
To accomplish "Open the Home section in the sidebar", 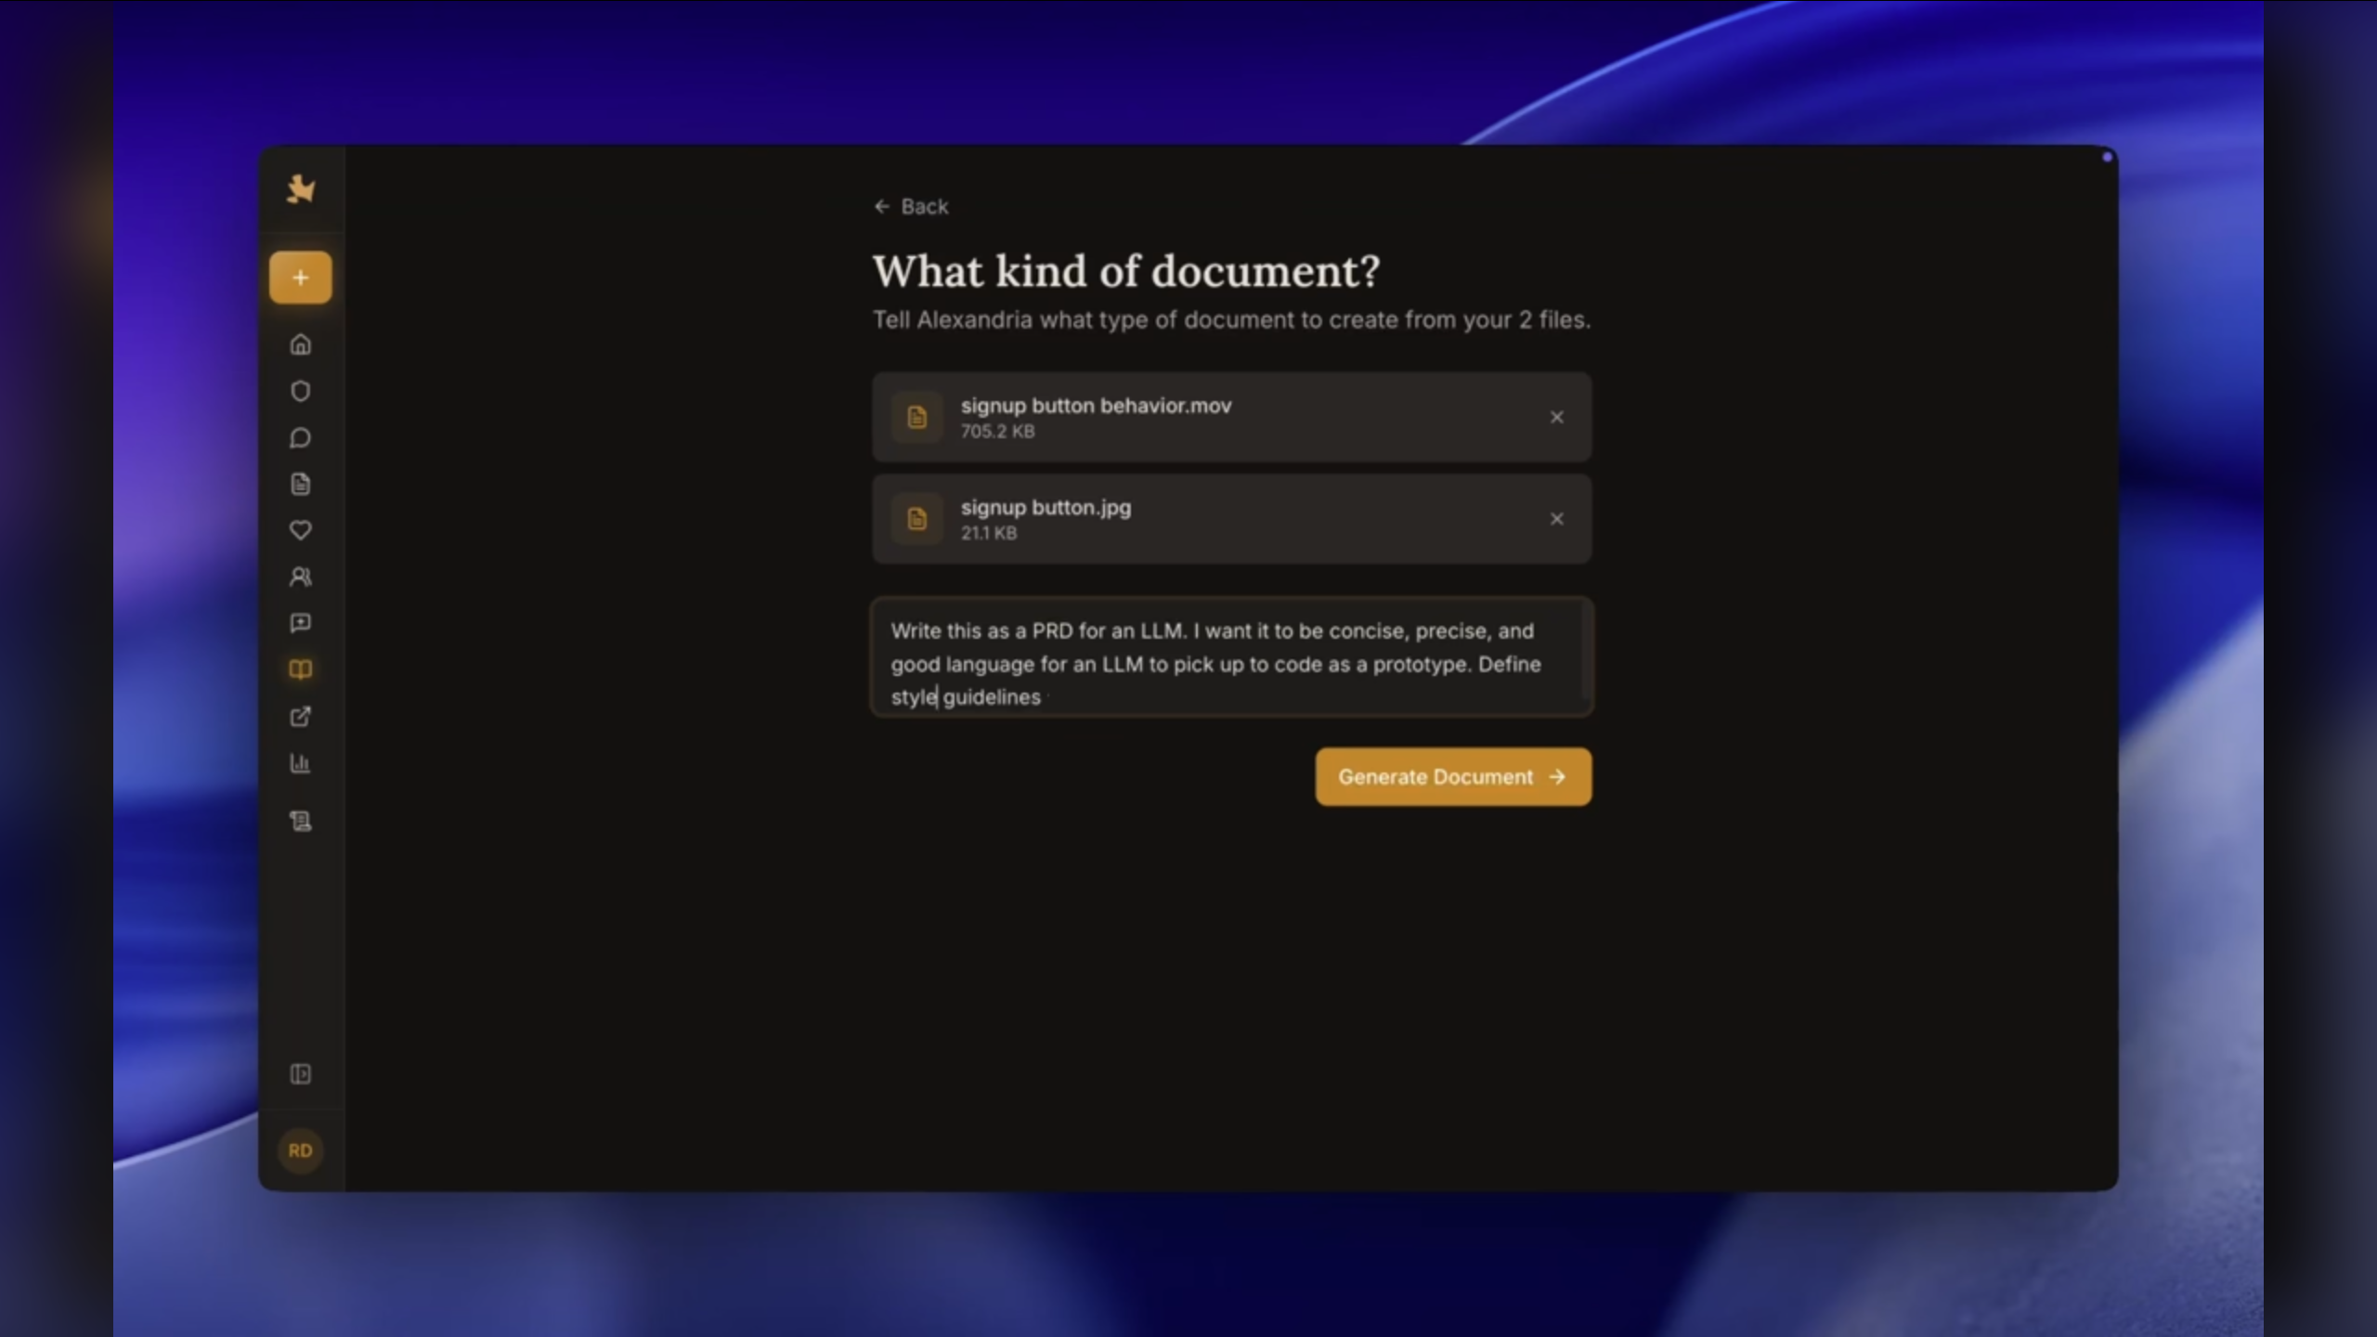I will [300, 344].
